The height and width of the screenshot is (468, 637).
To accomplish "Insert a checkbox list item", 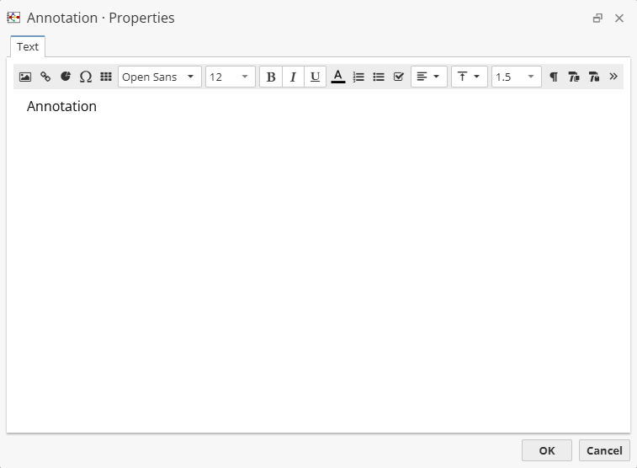I will [x=399, y=77].
